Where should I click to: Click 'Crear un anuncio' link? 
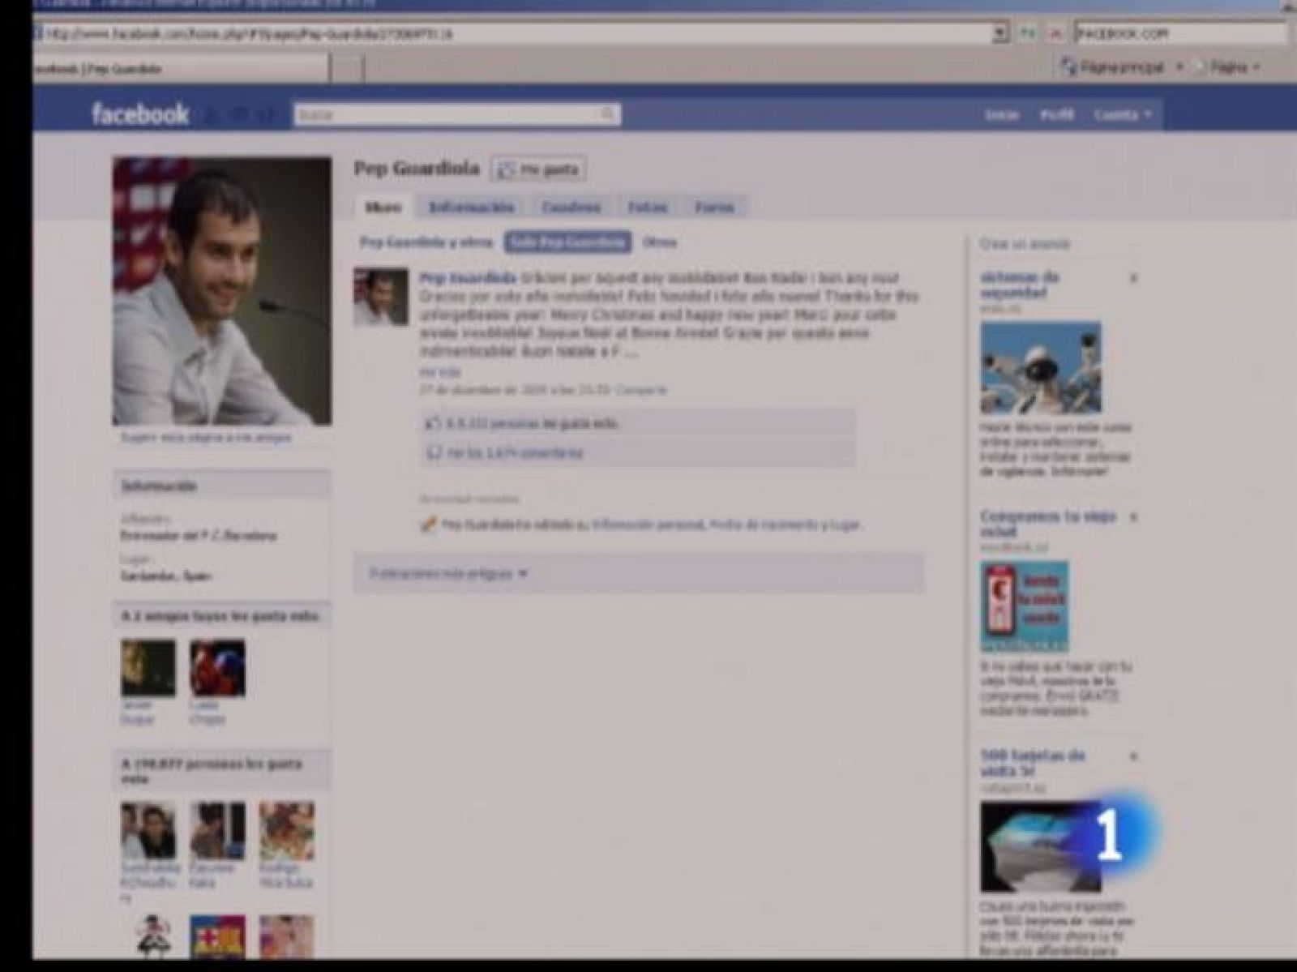1024,243
